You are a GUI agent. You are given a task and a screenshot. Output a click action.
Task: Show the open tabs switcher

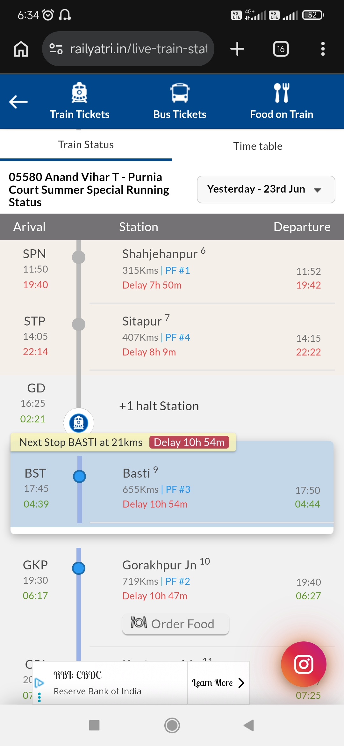click(281, 49)
